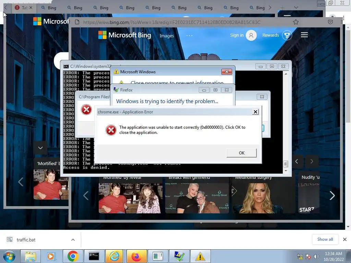Click the command prompt scrollbar up arrow

286,74
